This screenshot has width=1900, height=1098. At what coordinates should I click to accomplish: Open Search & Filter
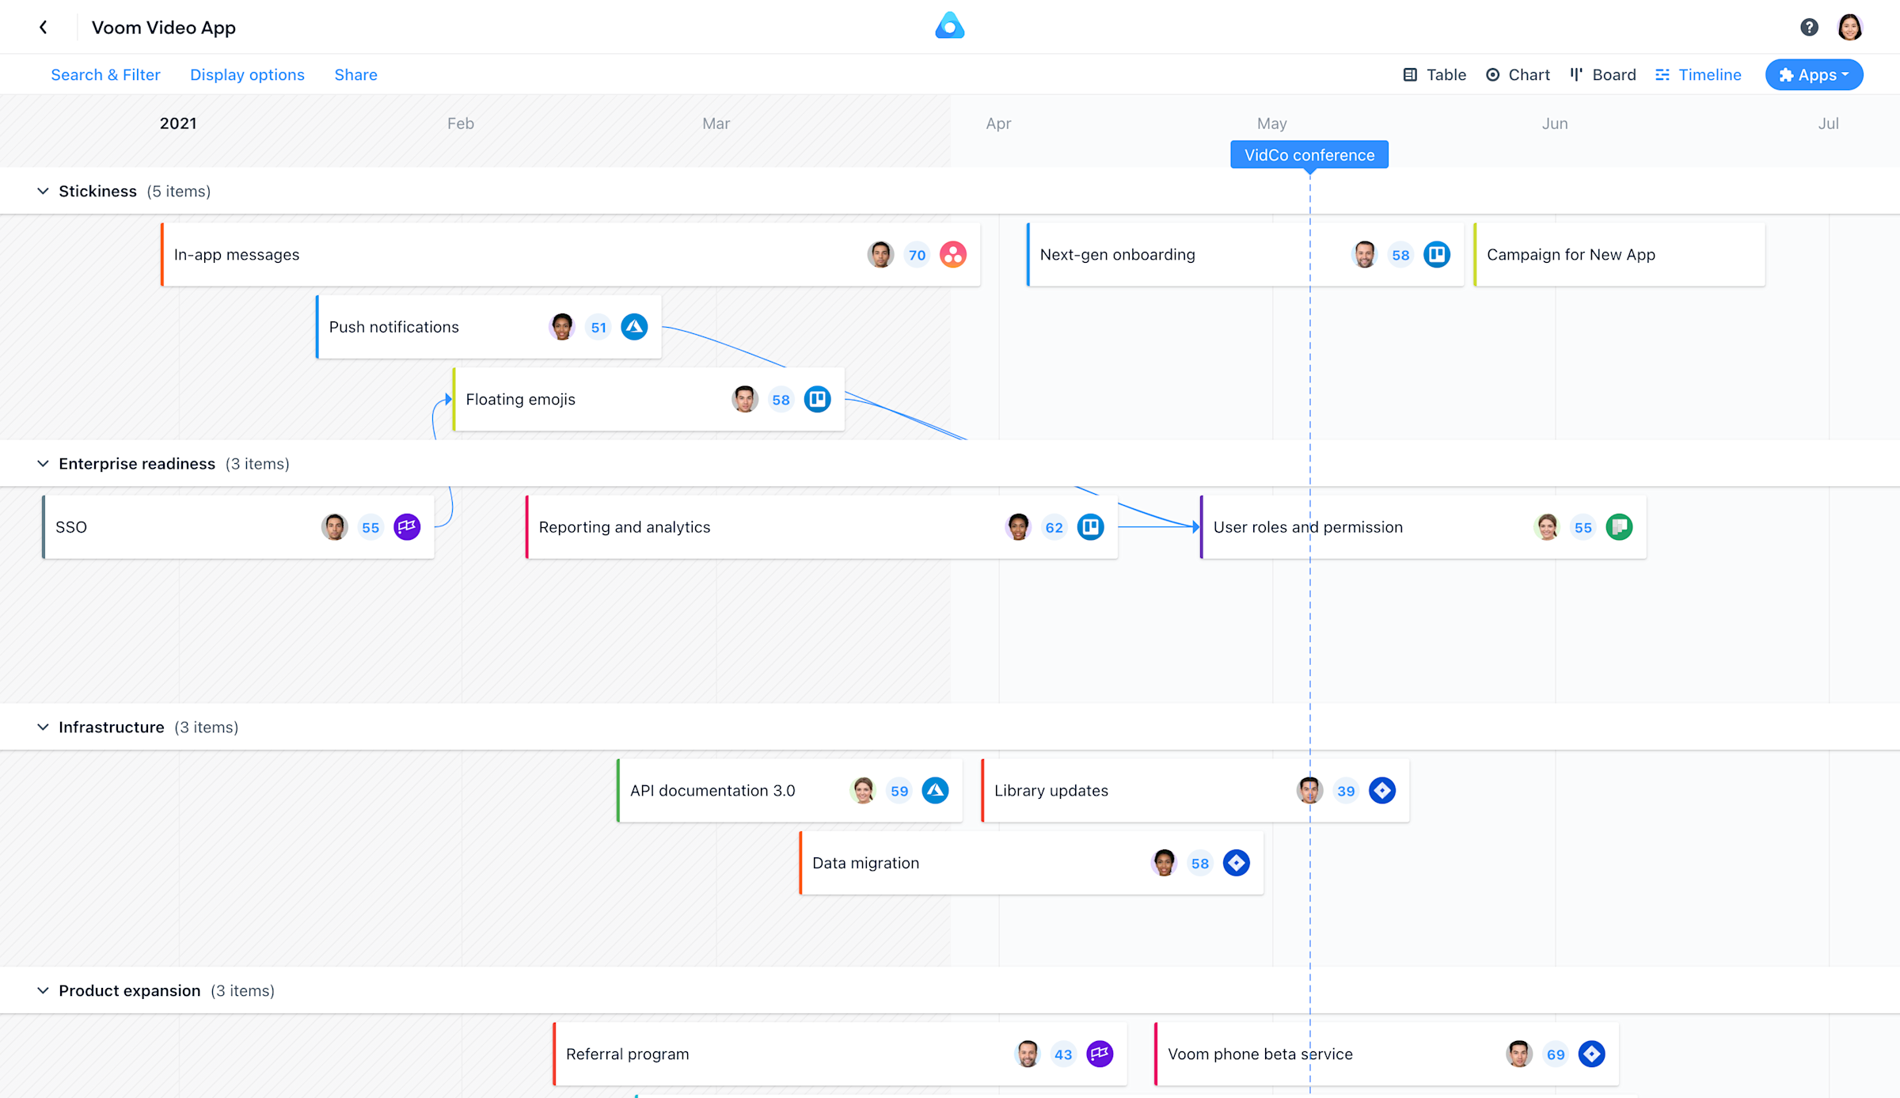pyautogui.click(x=105, y=74)
